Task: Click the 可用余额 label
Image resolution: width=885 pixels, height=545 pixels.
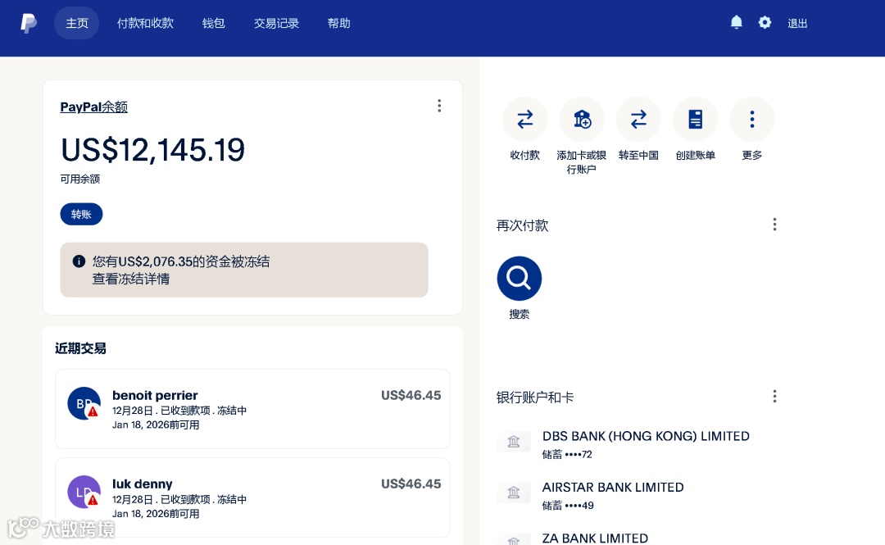Action: pyautogui.click(x=80, y=179)
